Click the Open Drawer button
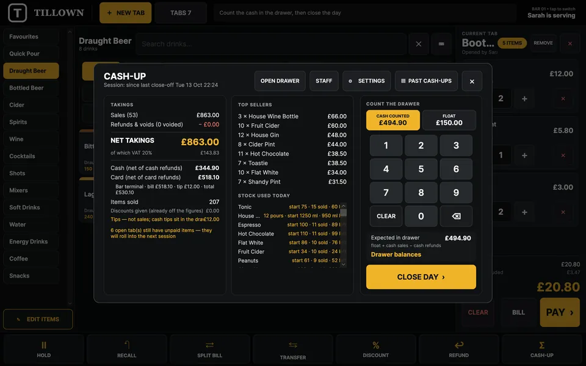The height and width of the screenshot is (366, 586). 280,81
